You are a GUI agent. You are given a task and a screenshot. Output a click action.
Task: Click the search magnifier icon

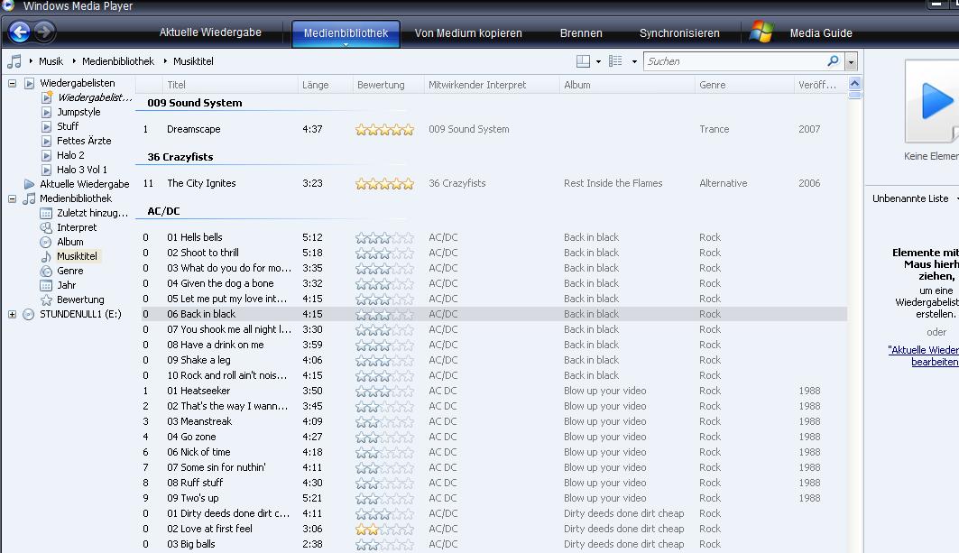click(x=833, y=60)
